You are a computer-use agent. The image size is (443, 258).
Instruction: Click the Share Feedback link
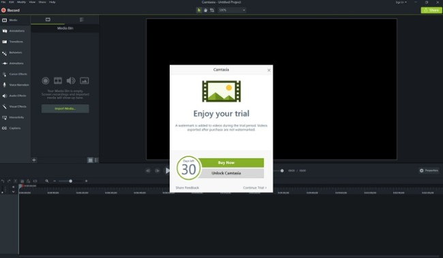[x=187, y=188]
